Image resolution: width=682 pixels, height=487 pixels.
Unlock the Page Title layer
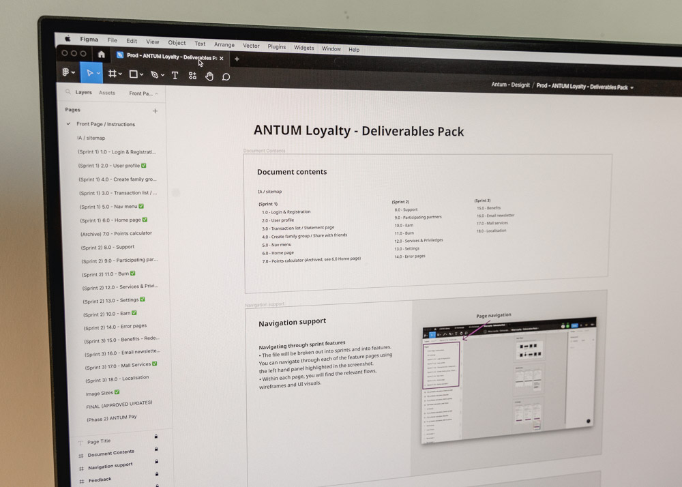[156, 436]
